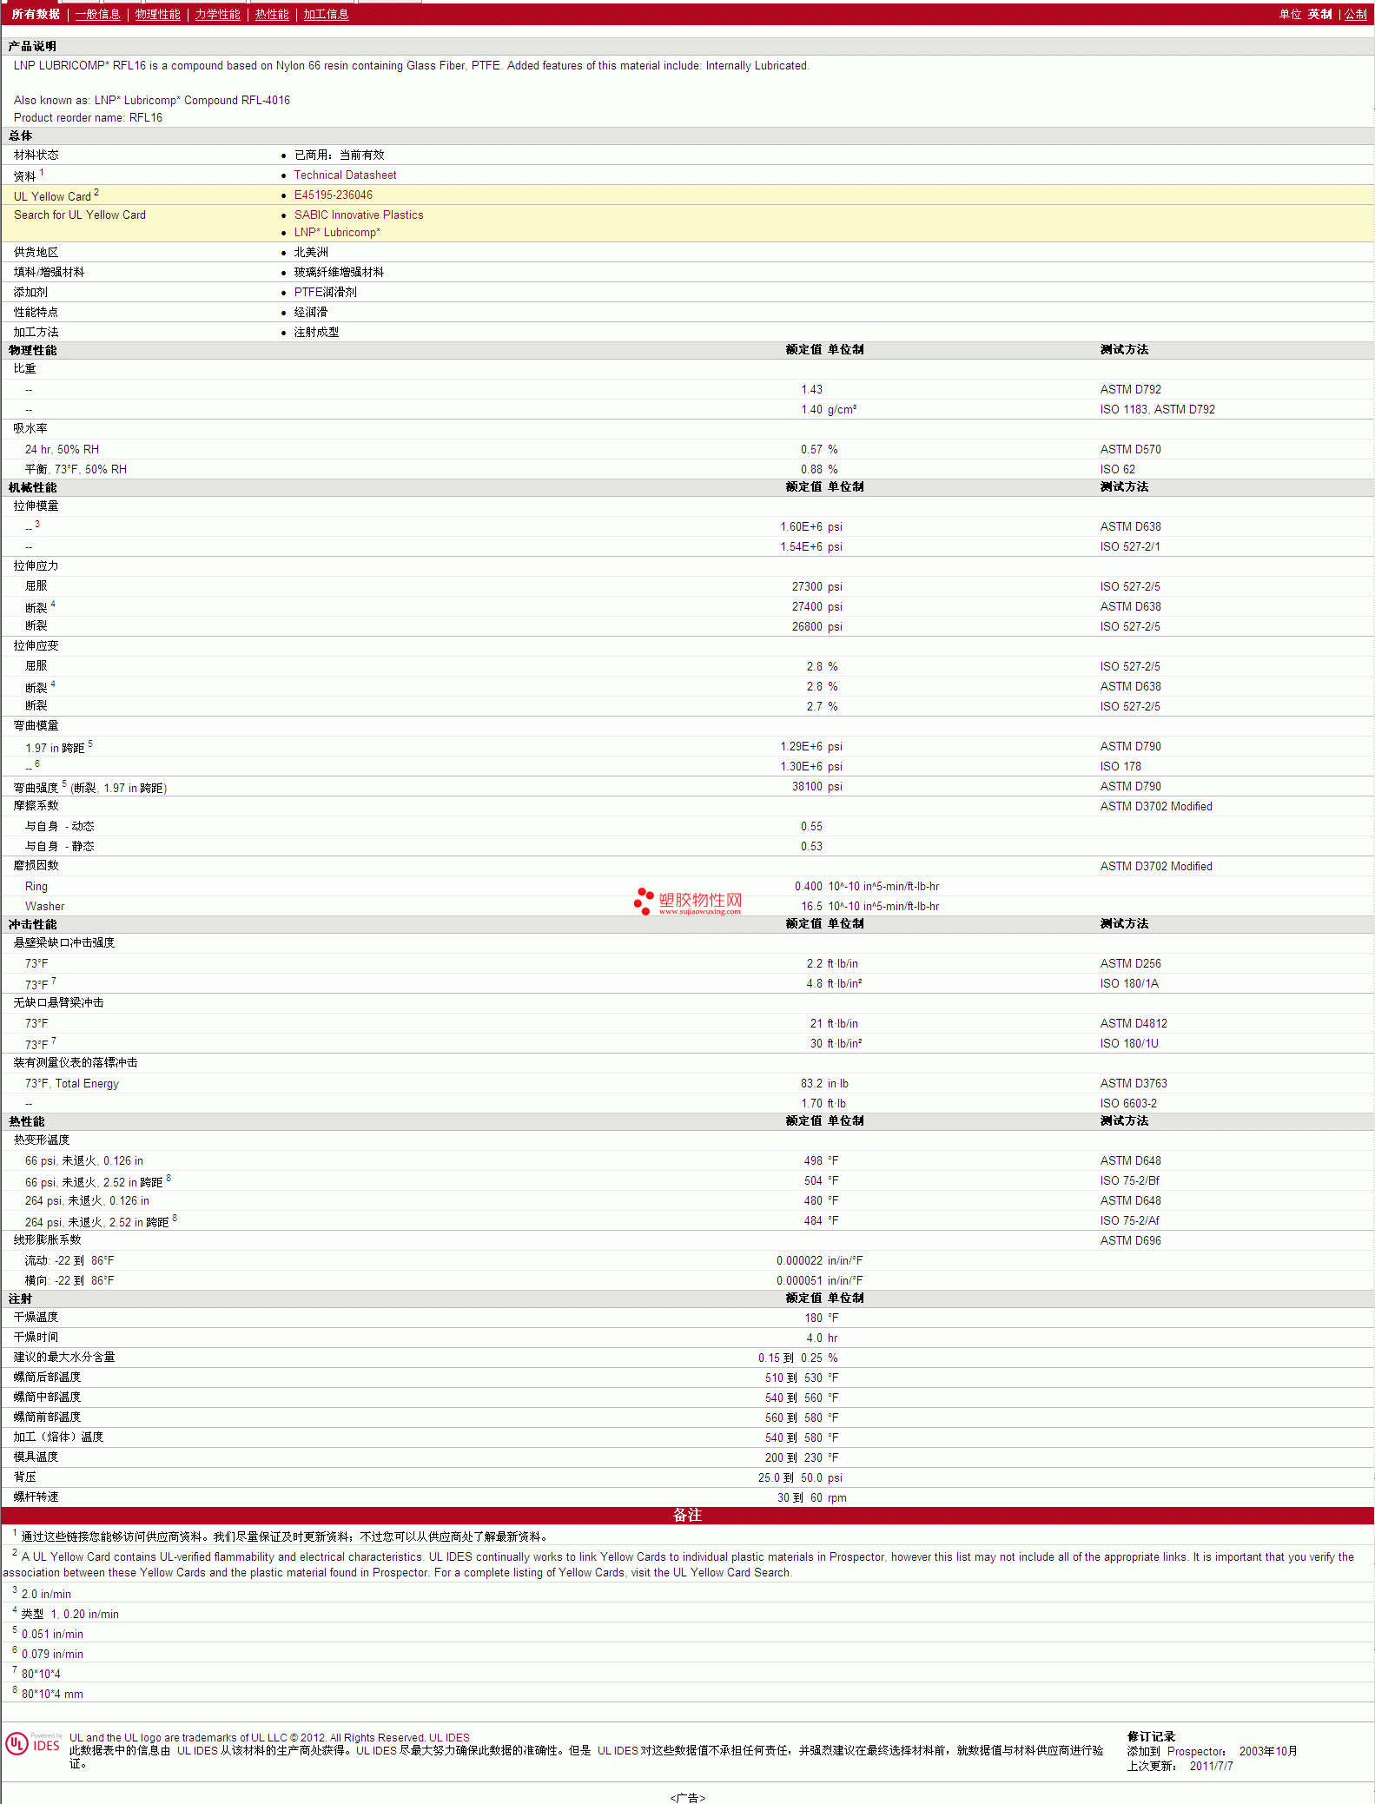Select the expansion coefficient 0.000022
This screenshot has width=1375, height=1804.
tap(799, 1261)
